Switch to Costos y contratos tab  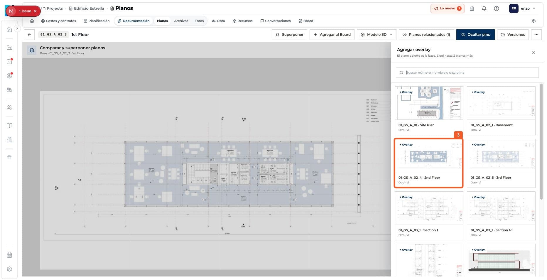(58, 21)
